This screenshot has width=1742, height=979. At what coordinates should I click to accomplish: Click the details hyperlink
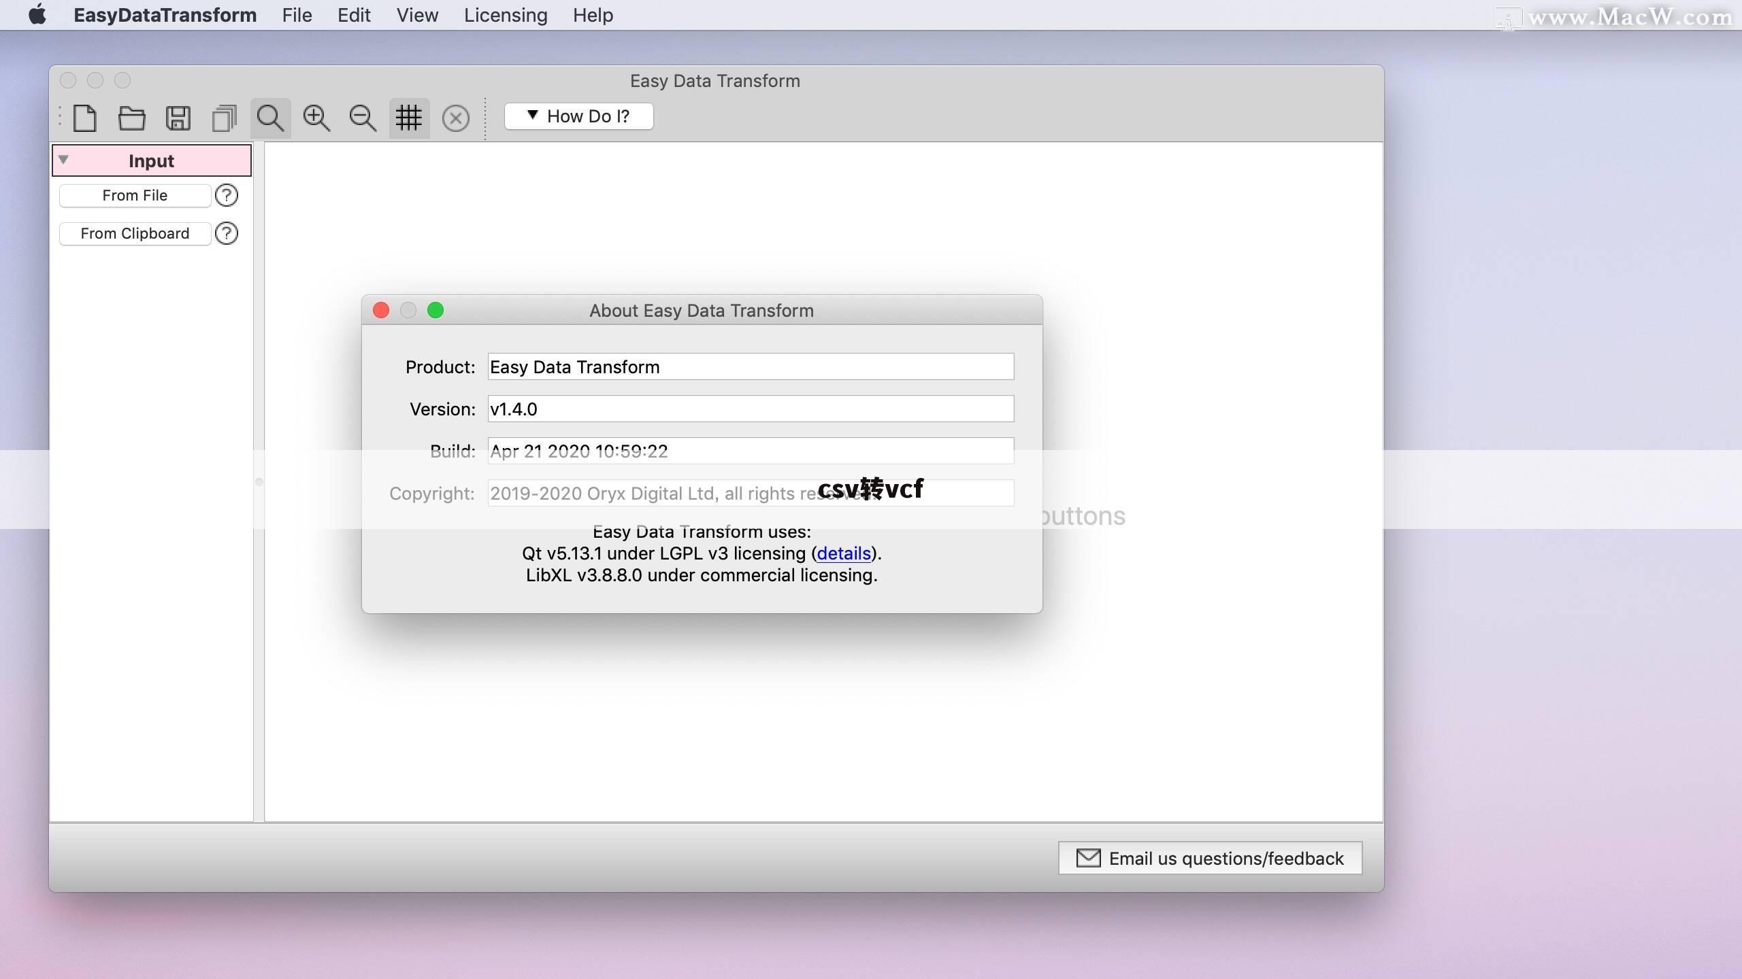[844, 553]
